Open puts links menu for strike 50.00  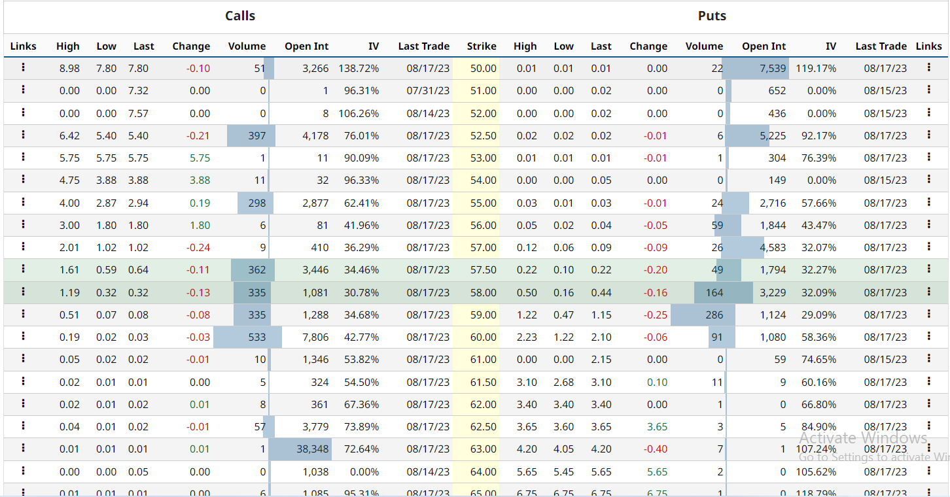pyautogui.click(x=928, y=67)
